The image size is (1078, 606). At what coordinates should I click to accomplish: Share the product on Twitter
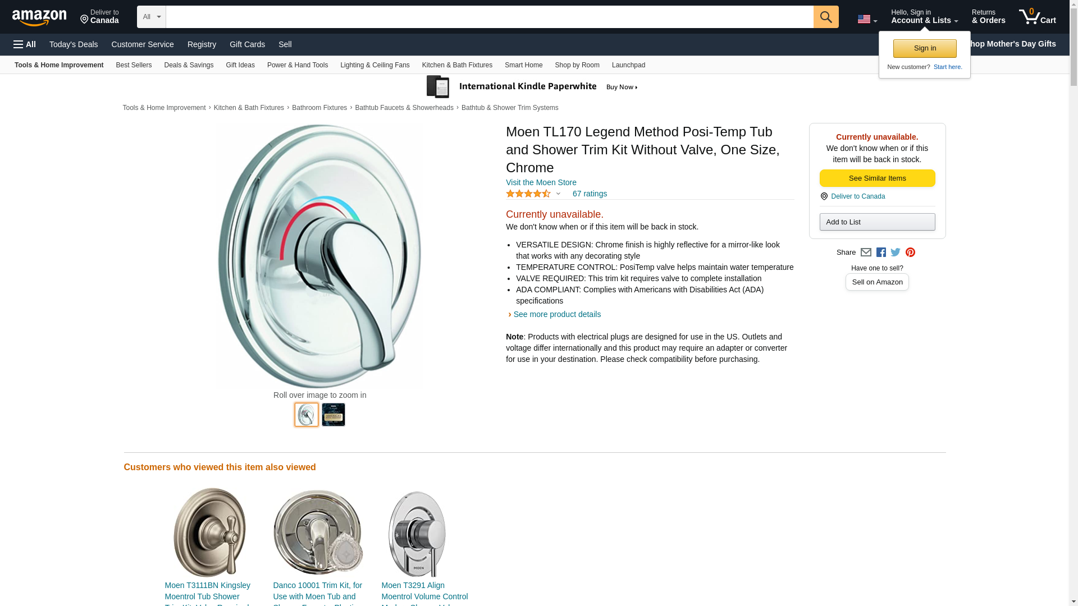896,252
